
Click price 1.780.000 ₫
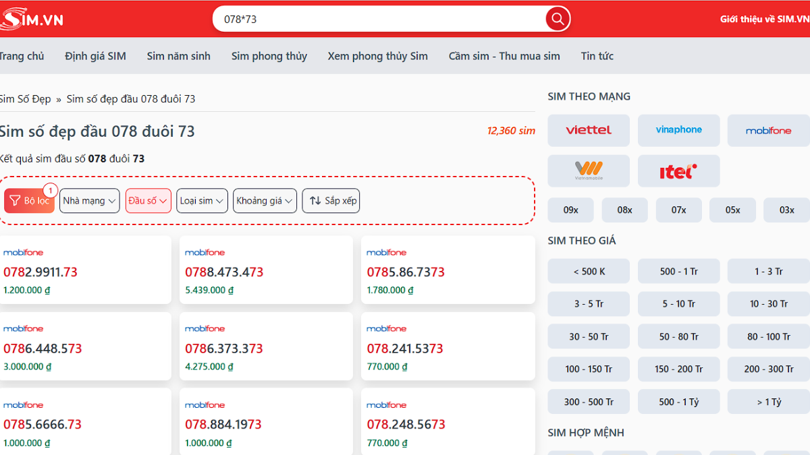click(390, 291)
